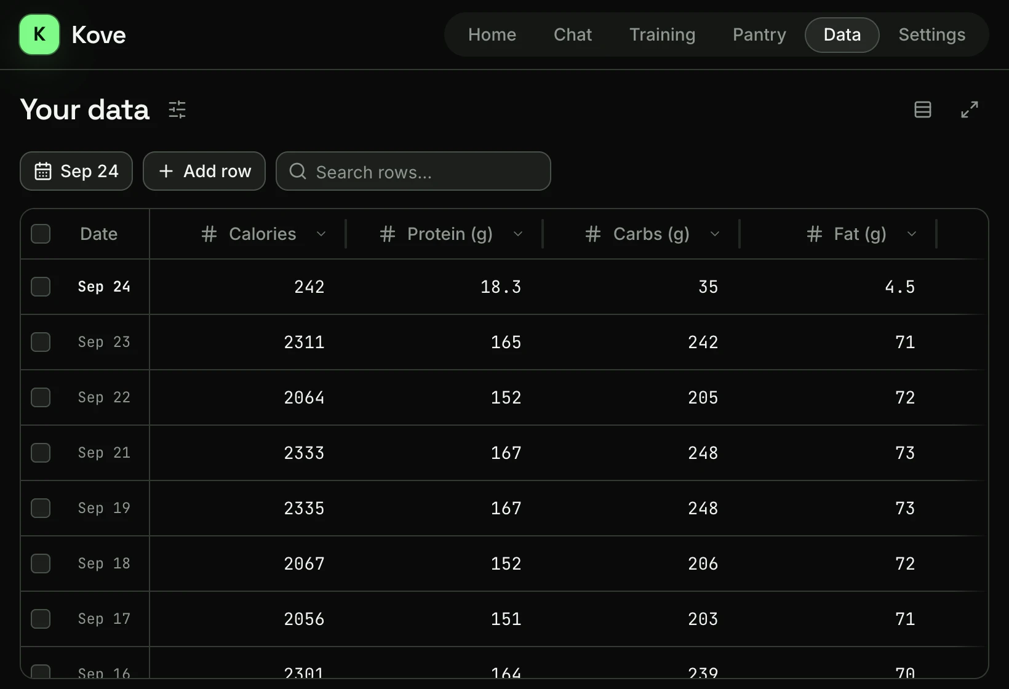The image size is (1009, 689).
Task: Click the 151 protein value
Action: [506, 619]
